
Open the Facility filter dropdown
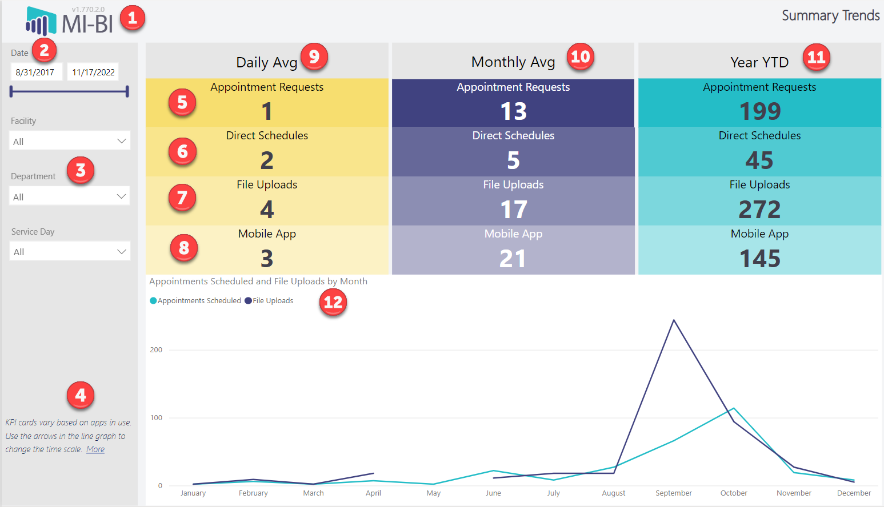[69, 140]
